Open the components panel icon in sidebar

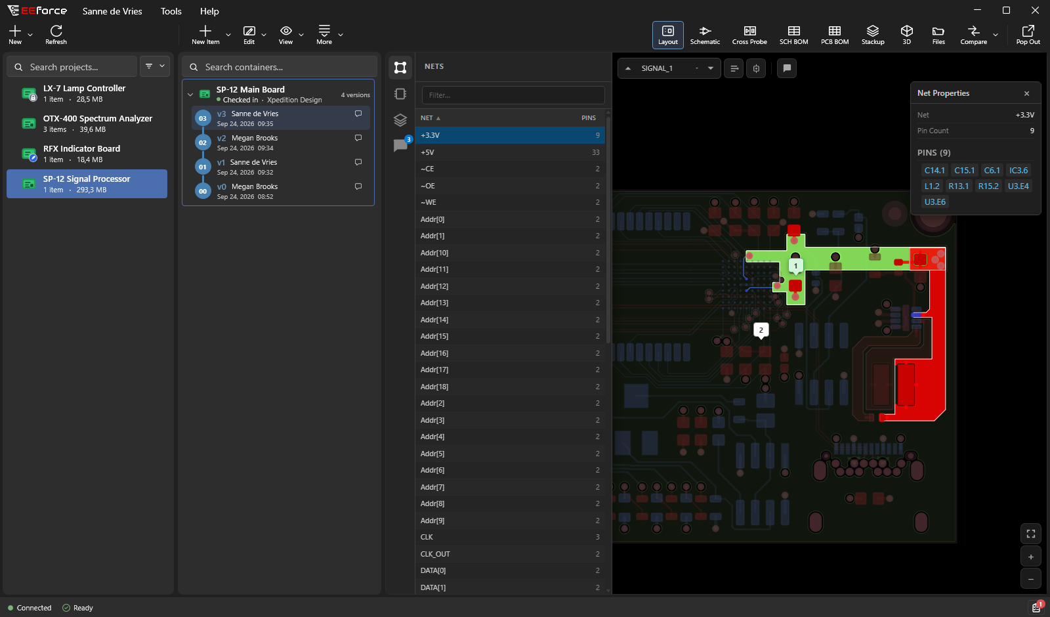click(x=400, y=94)
